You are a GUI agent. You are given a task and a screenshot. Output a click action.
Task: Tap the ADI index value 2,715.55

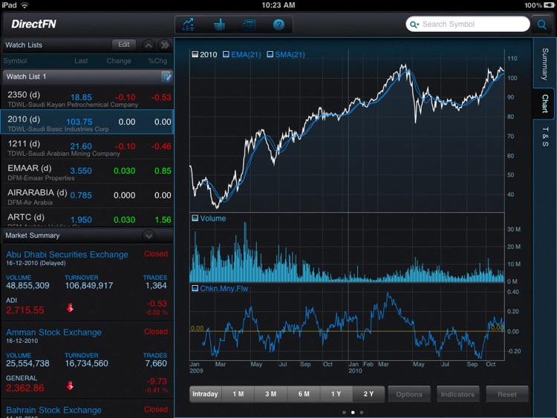tap(25, 310)
